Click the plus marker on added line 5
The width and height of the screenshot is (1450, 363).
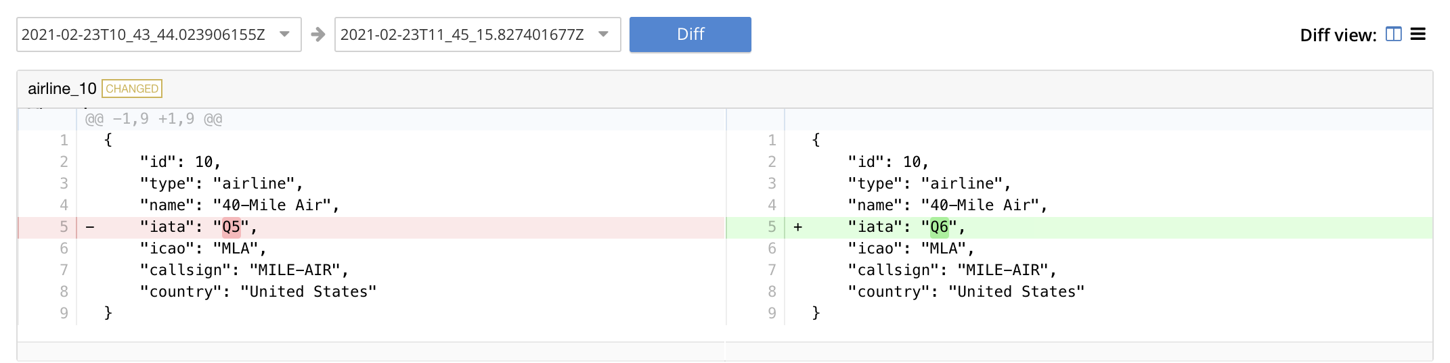(x=798, y=227)
